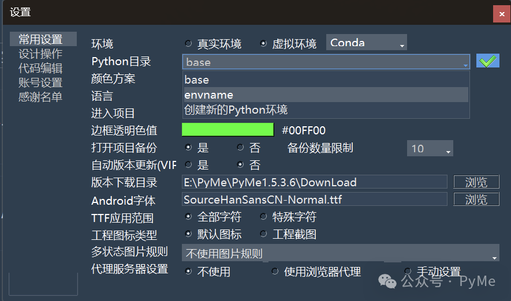This screenshot has width=511, height=301.
Task: Click the 工程图标类型 label
Action: tap(124, 235)
